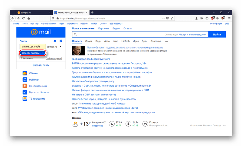Close the Lumpics.ru tab
The height and width of the screenshot is (146, 242).
[x=50, y=13]
